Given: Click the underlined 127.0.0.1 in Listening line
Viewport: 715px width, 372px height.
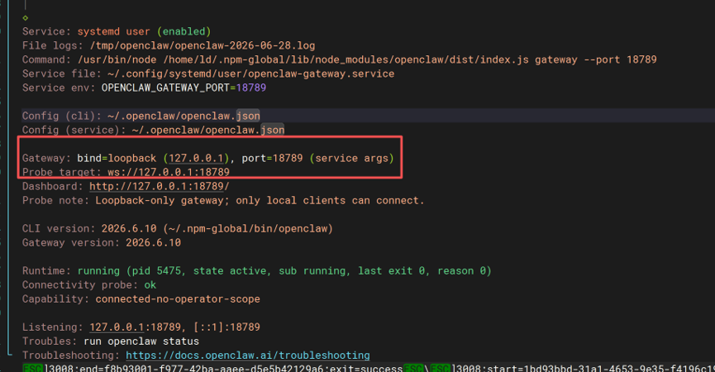Looking at the screenshot, I should pos(117,327).
